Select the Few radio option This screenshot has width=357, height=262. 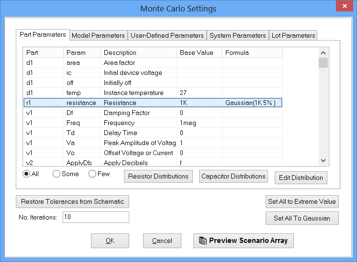pos(92,174)
